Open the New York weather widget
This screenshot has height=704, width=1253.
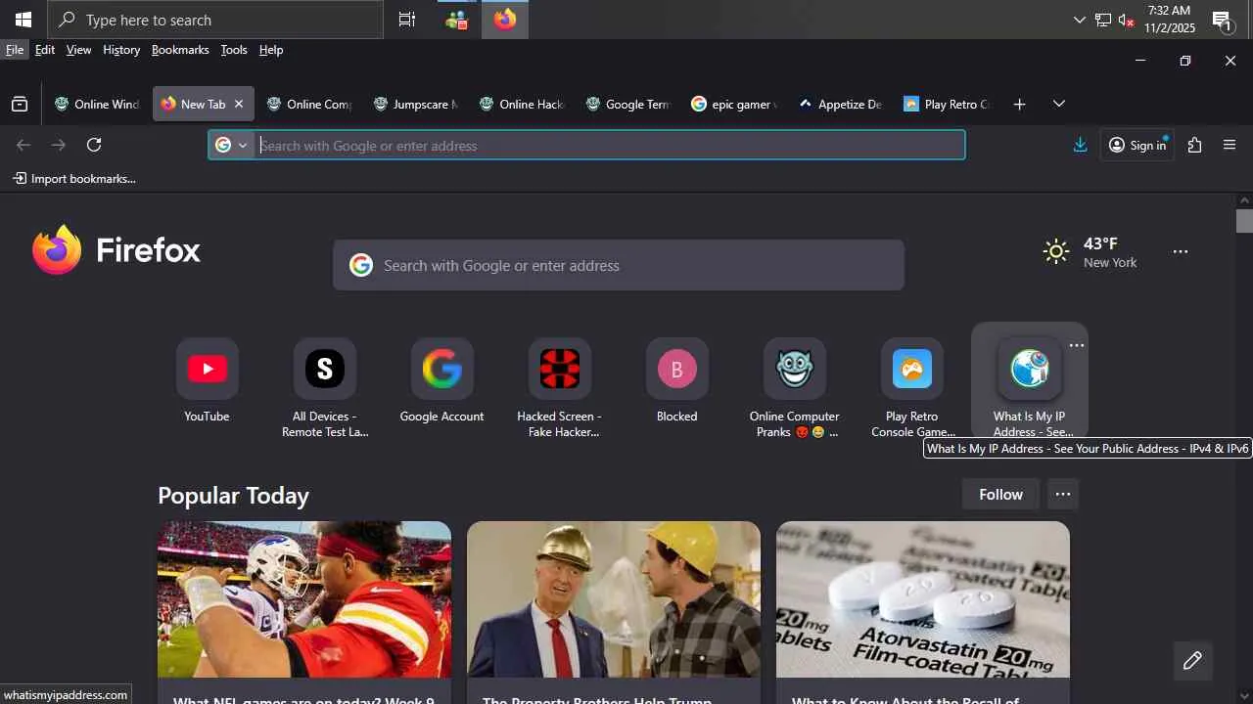[1091, 252]
